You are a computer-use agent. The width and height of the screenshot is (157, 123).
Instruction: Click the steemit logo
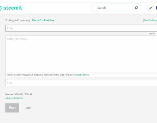click(x=11, y=8)
